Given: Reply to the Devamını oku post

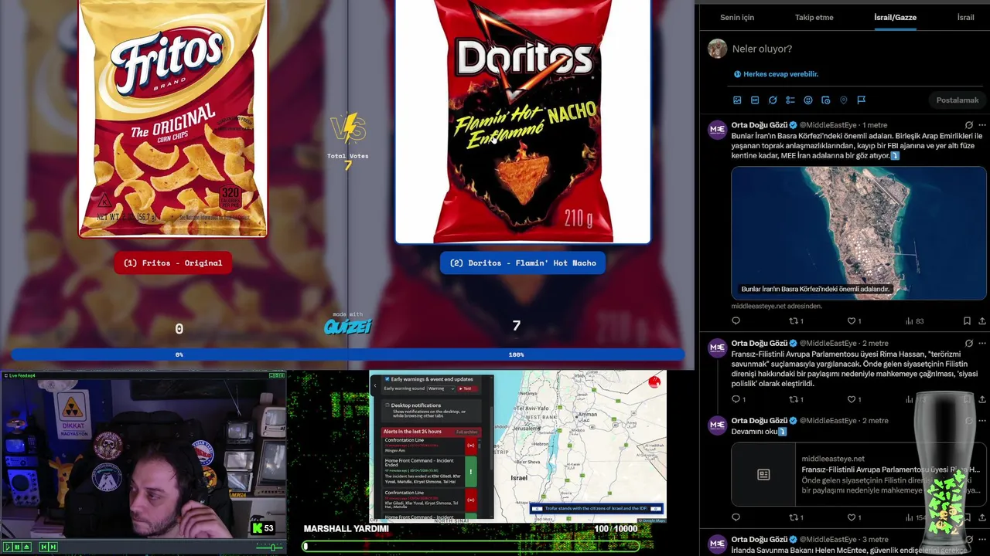Looking at the screenshot, I should [736, 517].
